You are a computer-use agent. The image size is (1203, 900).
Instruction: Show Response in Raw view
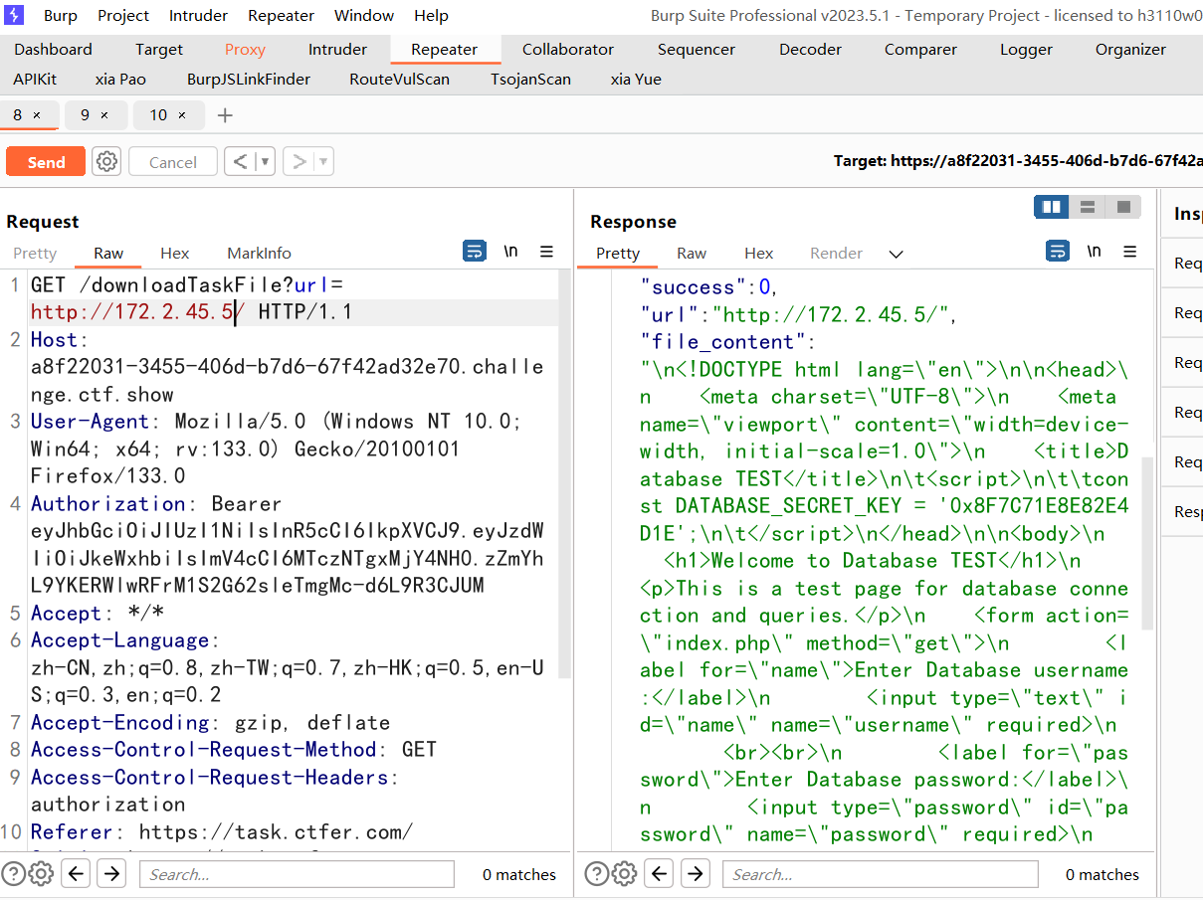pyautogui.click(x=692, y=253)
